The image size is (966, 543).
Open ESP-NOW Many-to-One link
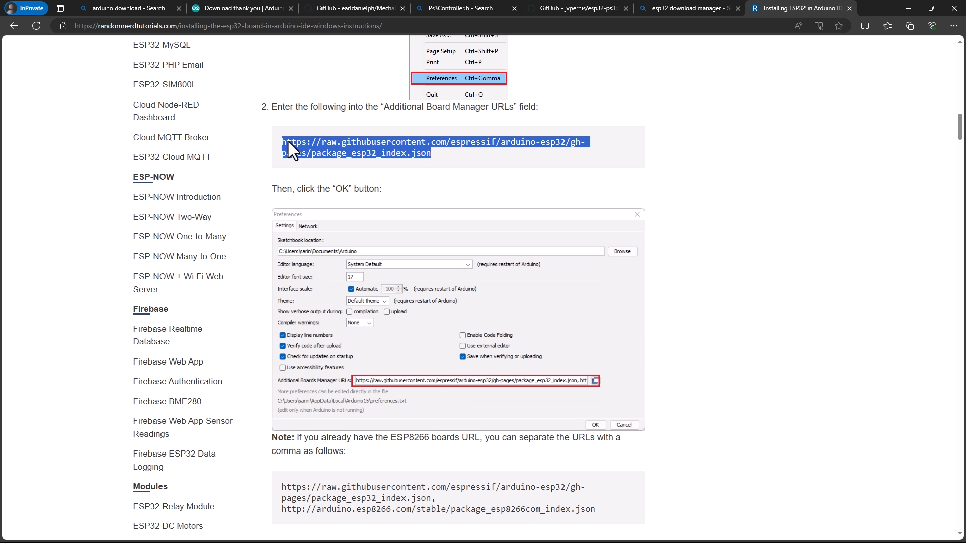coord(180,256)
